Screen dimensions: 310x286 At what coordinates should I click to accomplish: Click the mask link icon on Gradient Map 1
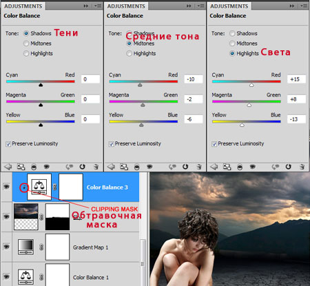tap(41, 247)
